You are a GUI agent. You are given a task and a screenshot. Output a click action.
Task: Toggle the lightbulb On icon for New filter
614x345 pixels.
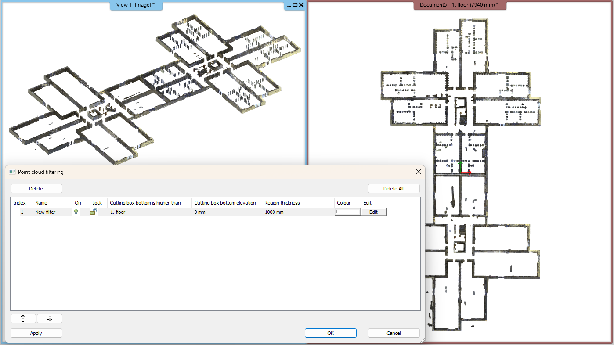click(76, 212)
